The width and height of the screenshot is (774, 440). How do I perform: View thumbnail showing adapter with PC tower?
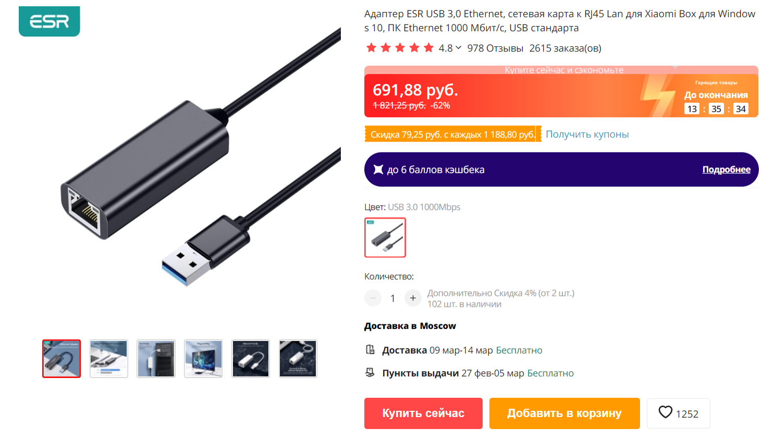156,359
